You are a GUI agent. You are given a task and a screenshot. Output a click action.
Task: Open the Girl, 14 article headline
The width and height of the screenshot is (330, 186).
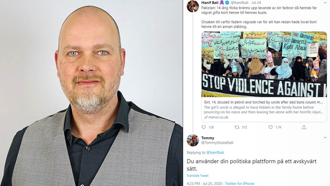[263, 102]
